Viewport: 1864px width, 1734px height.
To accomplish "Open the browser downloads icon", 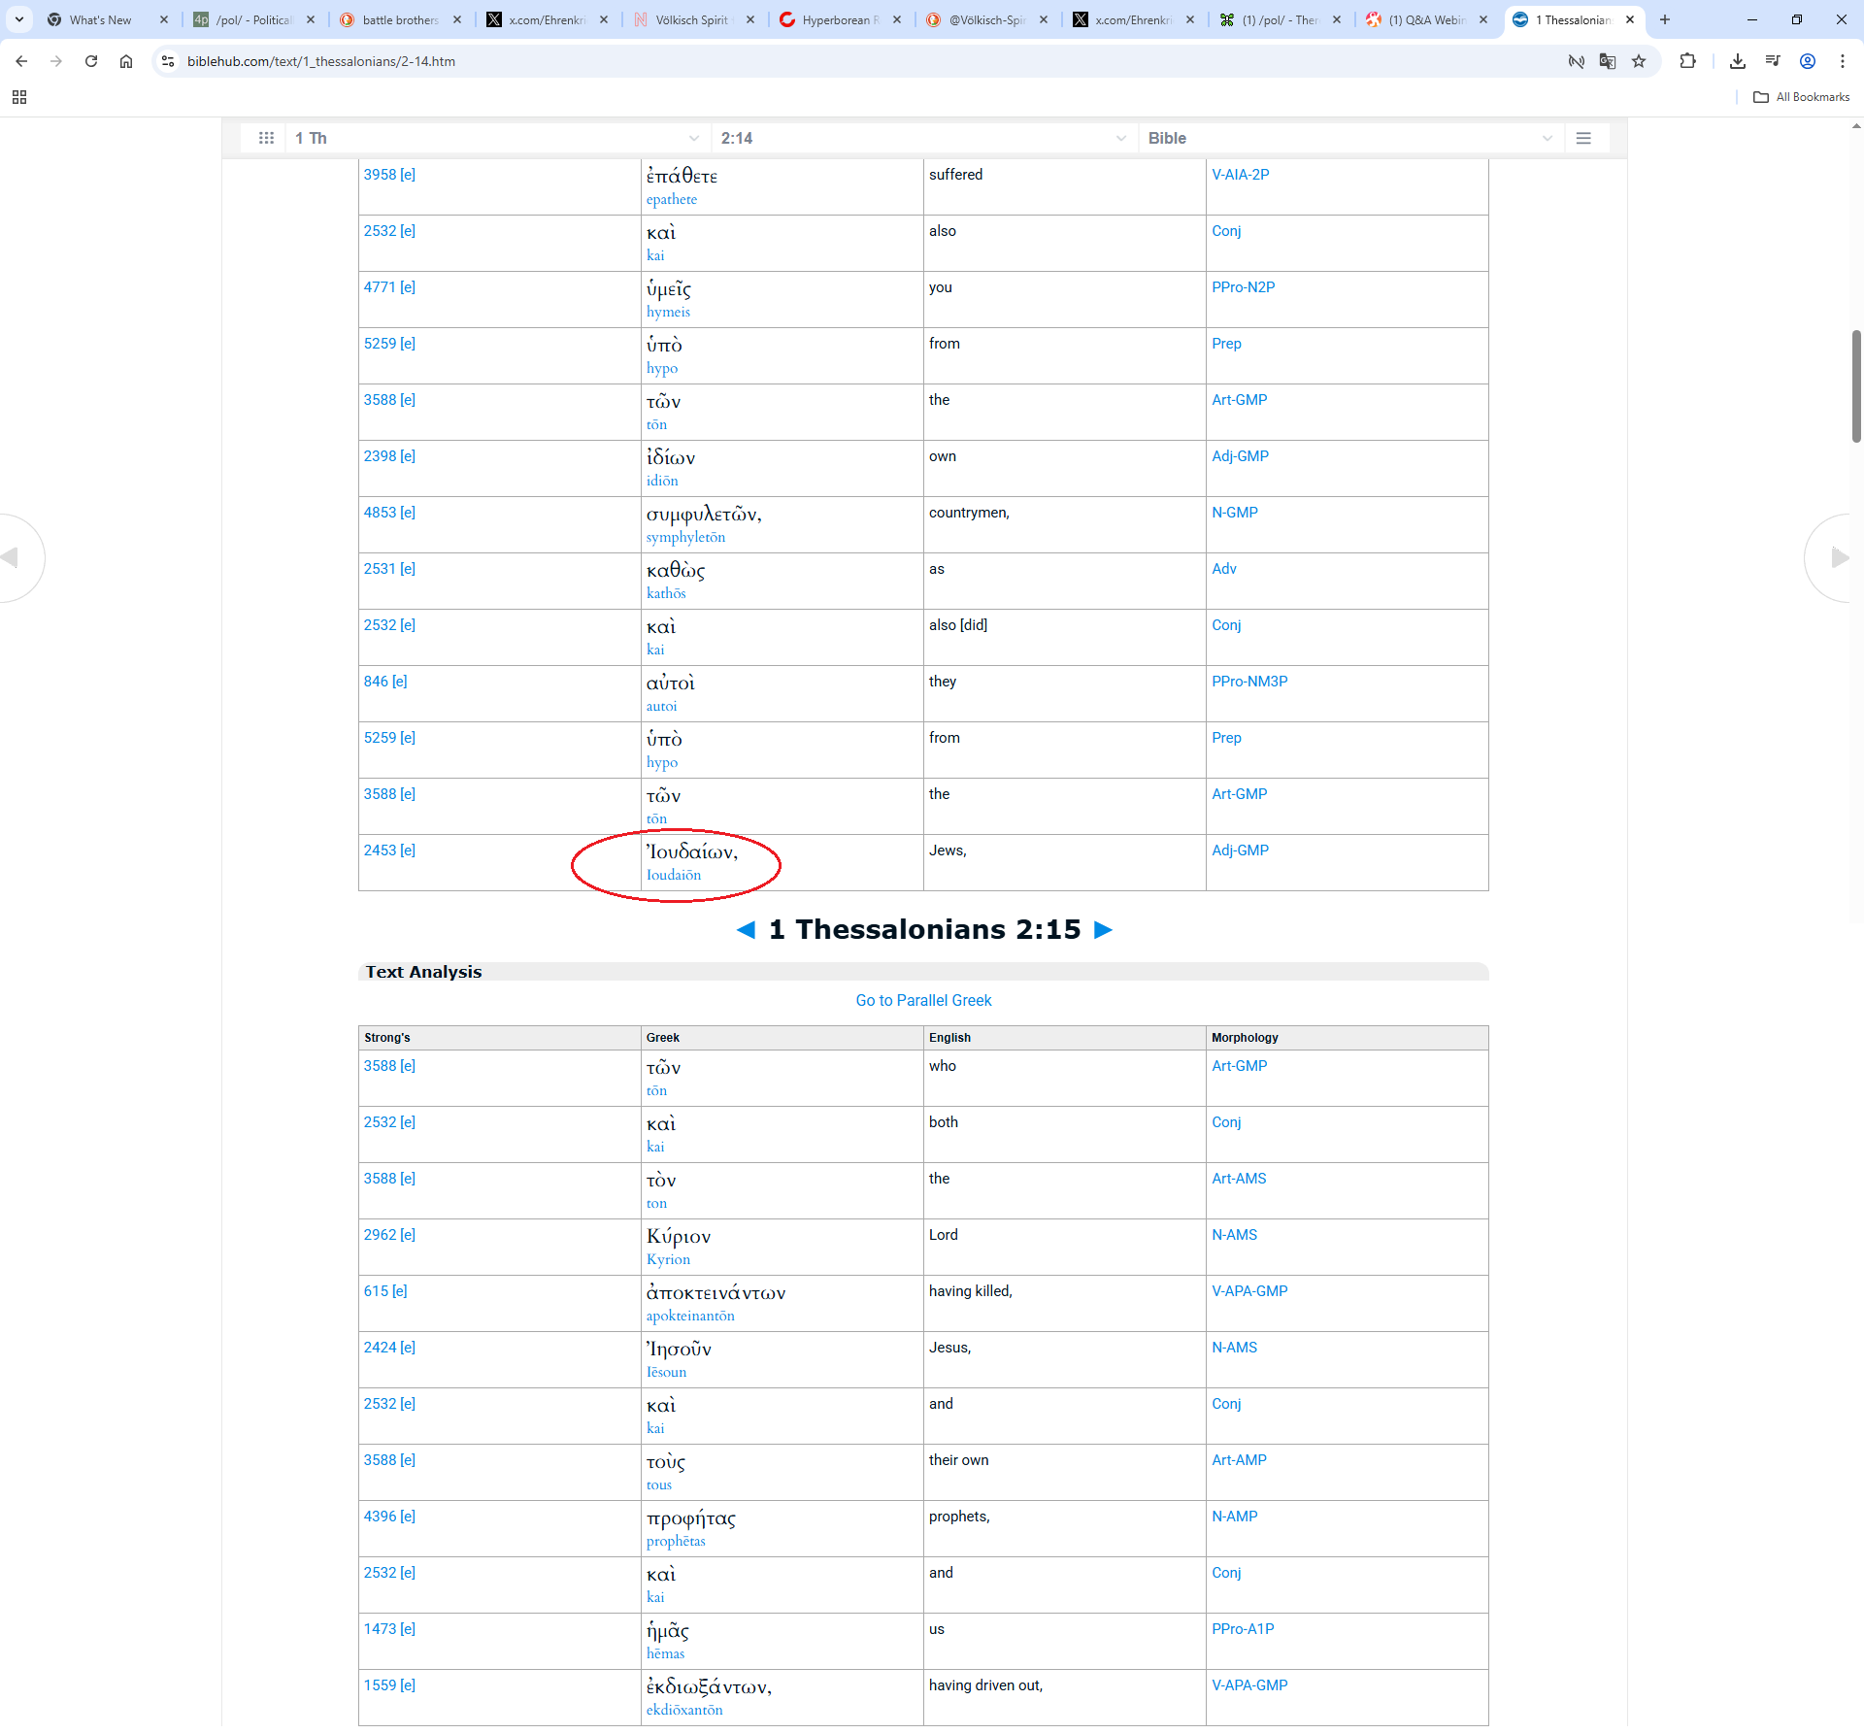I will (1738, 61).
